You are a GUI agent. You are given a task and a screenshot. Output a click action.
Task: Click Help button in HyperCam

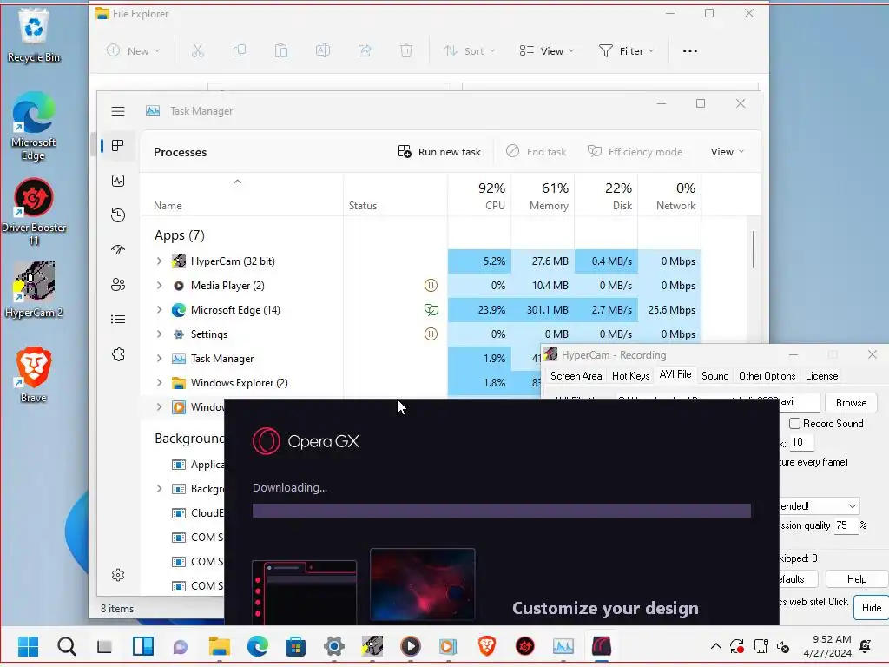[x=857, y=579]
